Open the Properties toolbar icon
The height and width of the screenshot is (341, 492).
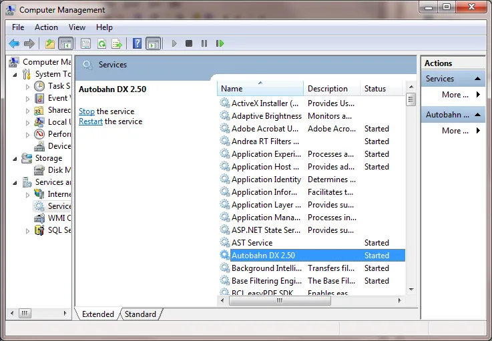coord(85,43)
